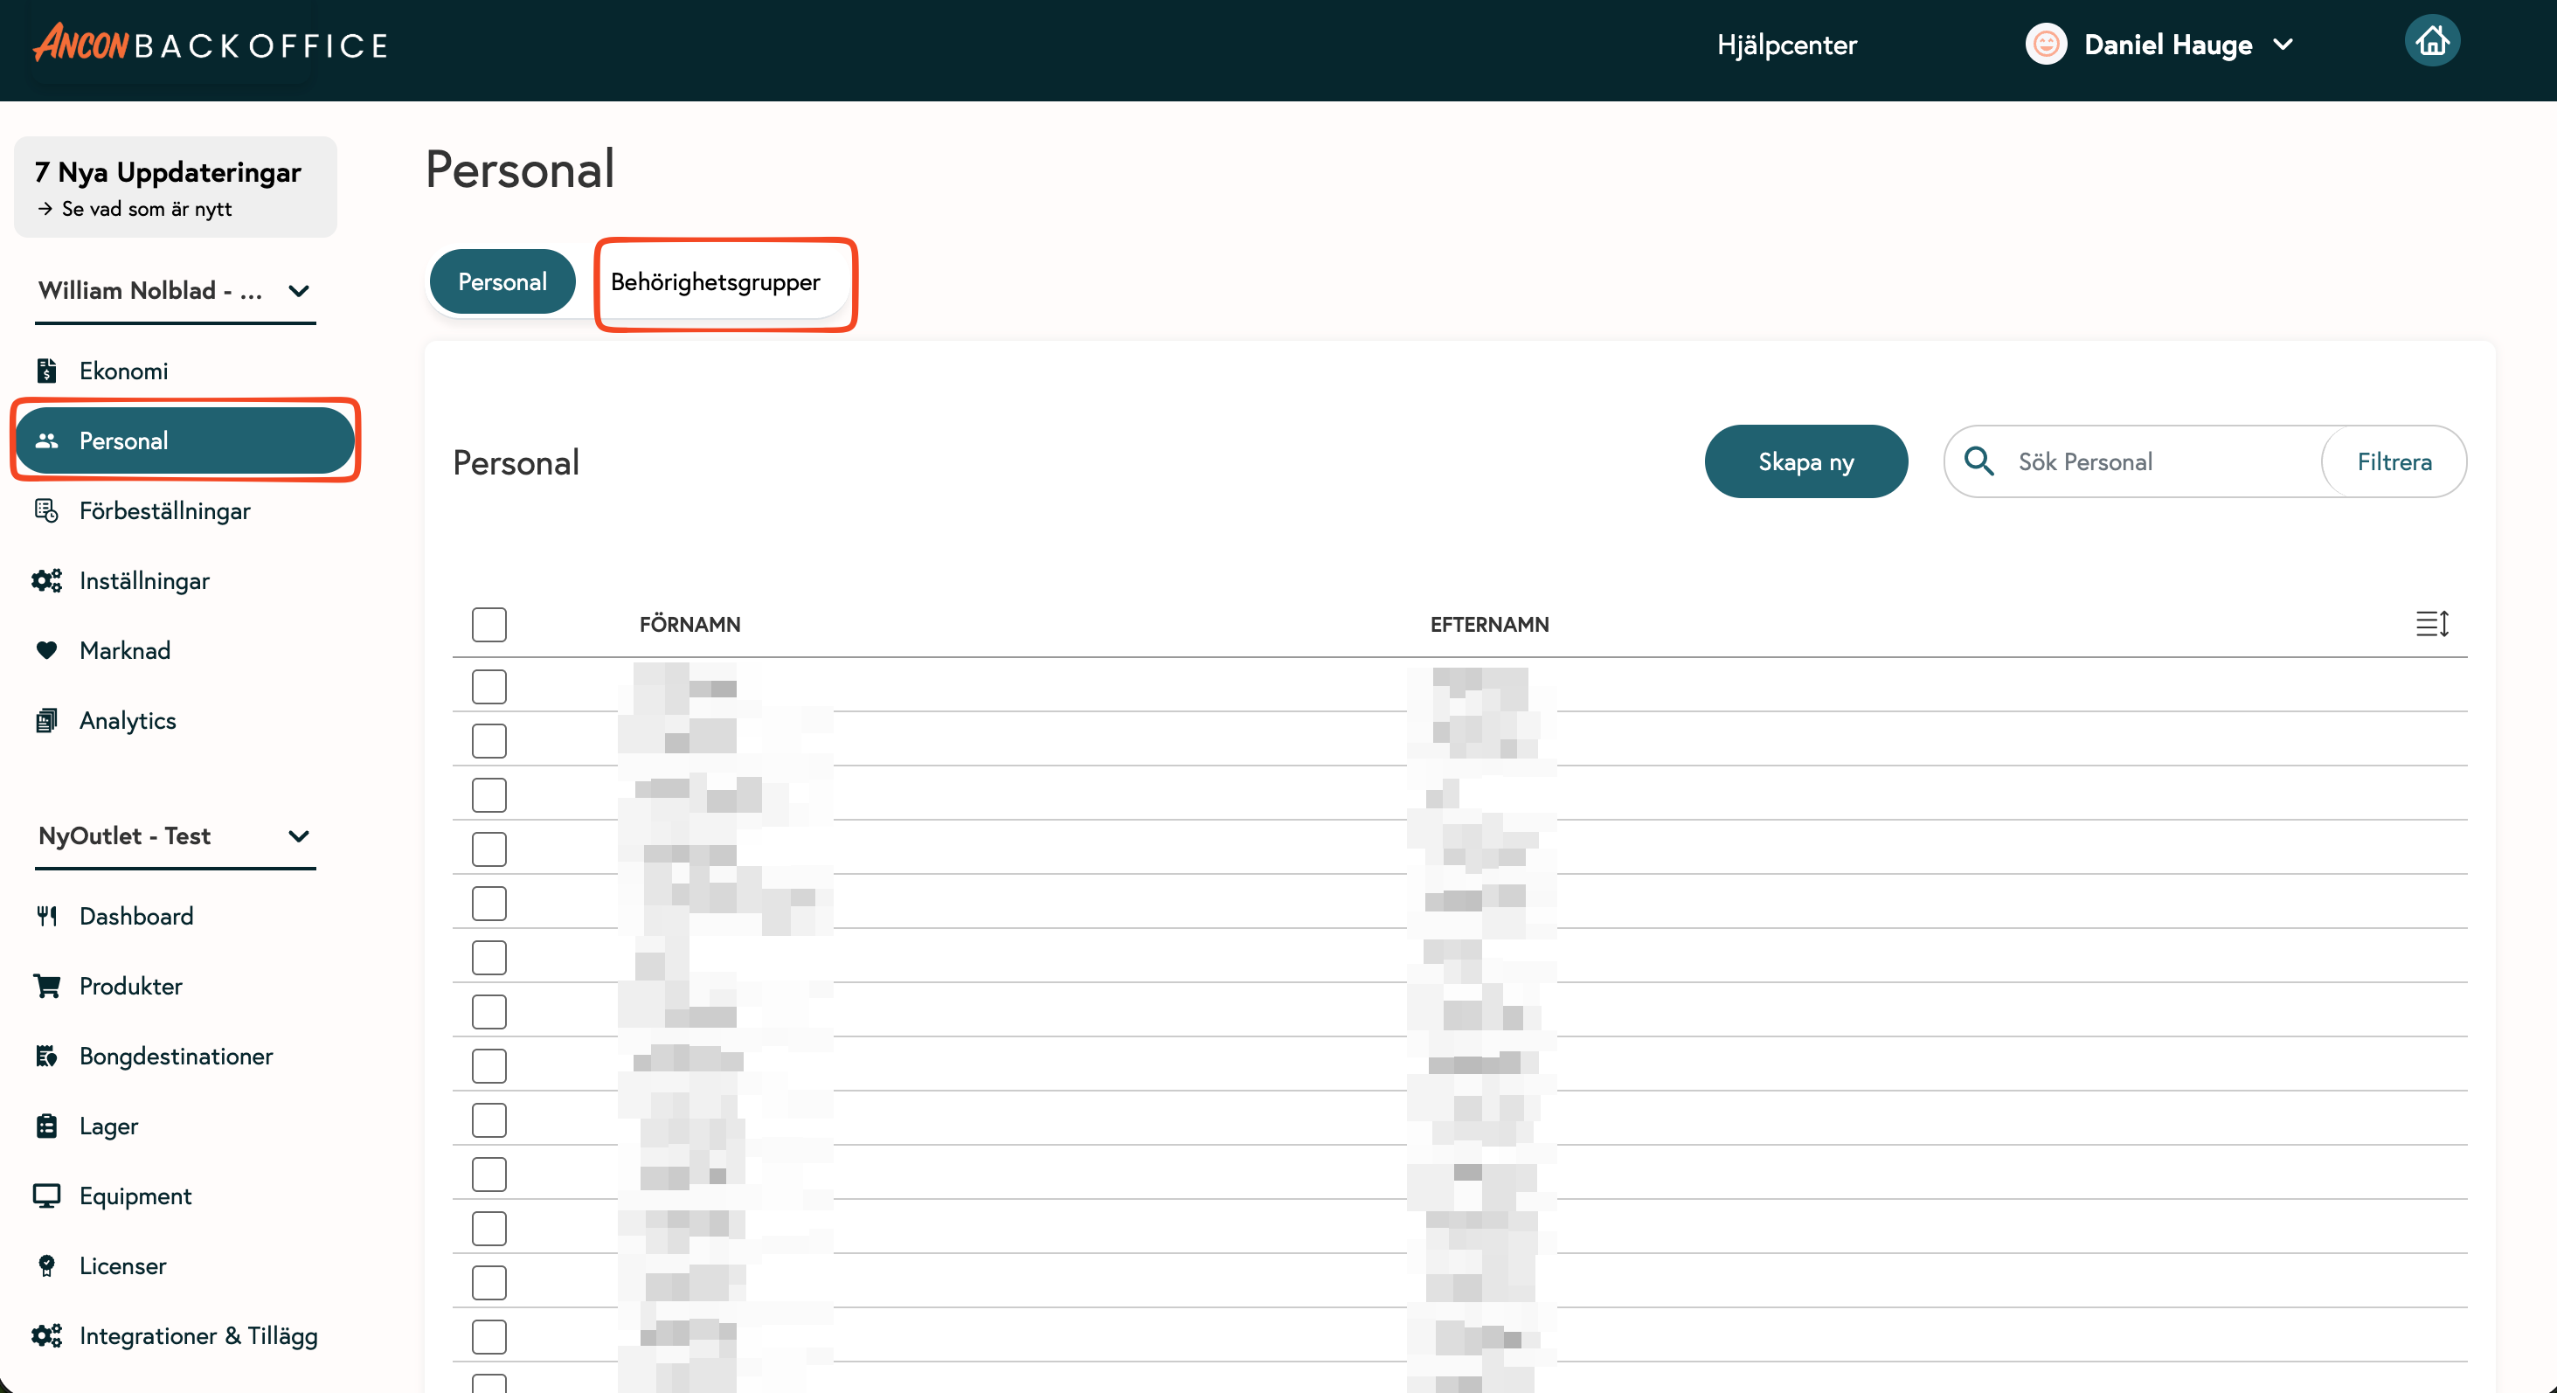Click the Marknad heart icon

click(x=46, y=650)
